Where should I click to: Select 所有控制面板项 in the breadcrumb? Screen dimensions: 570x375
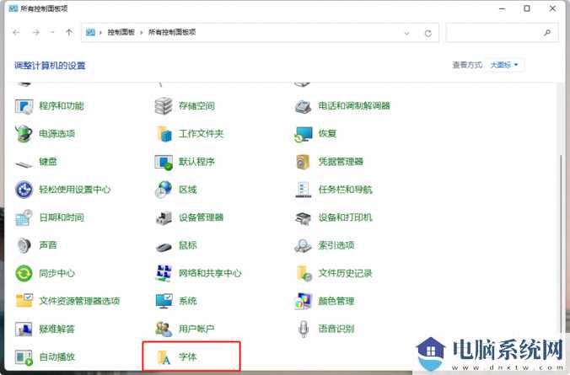coord(172,32)
